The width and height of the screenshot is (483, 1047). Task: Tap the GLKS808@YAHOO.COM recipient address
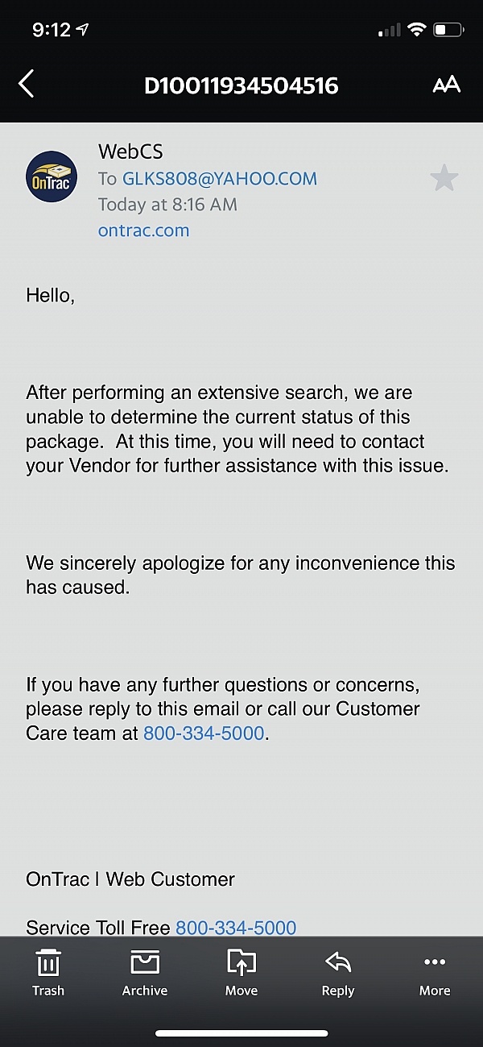pyautogui.click(x=220, y=178)
